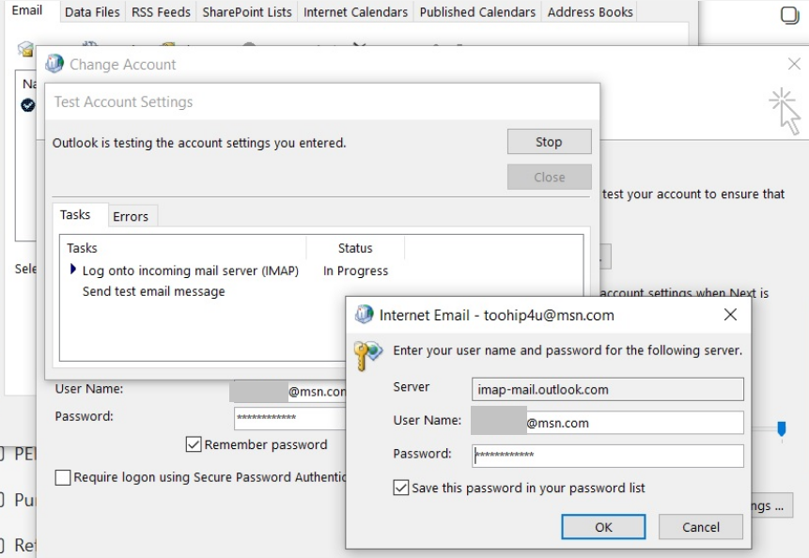Screen dimensions: 809x558
Task: Click the cursor click graphic at top right
Action: (786, 111)
